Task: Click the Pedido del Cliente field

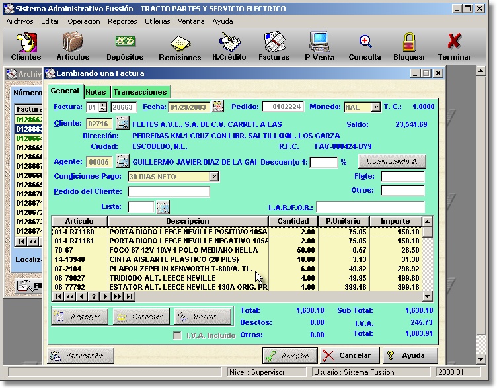Action: [x=169, y=192]
